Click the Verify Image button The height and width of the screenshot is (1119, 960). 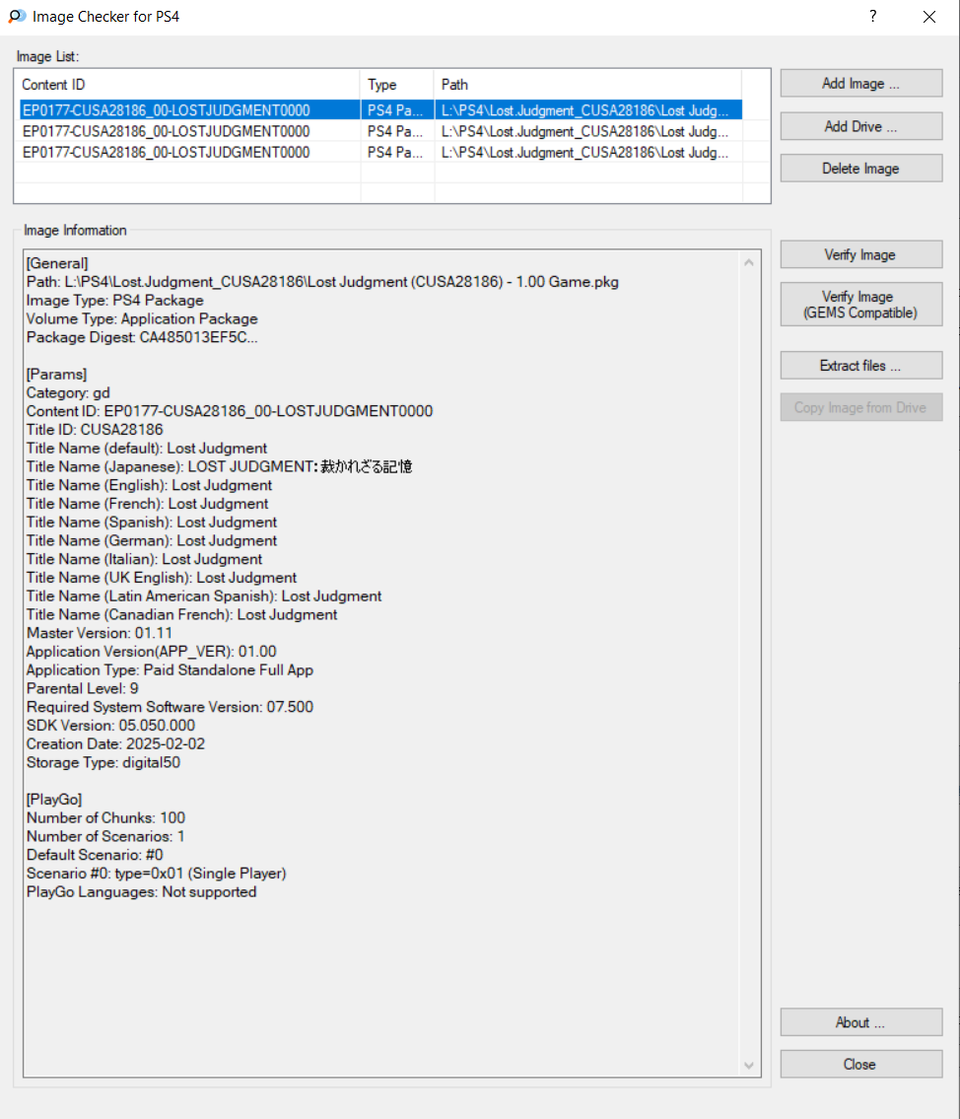[x=860, y=254]
